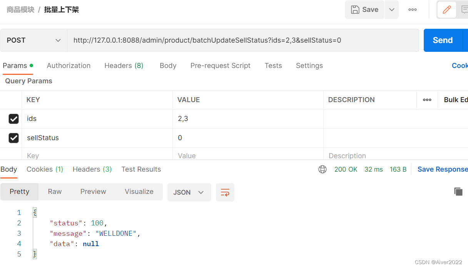Viewport: 468px width, 268px height.
Task: Click the 32 ms response time
Action: pyautogui.click(x=374, y=169)
